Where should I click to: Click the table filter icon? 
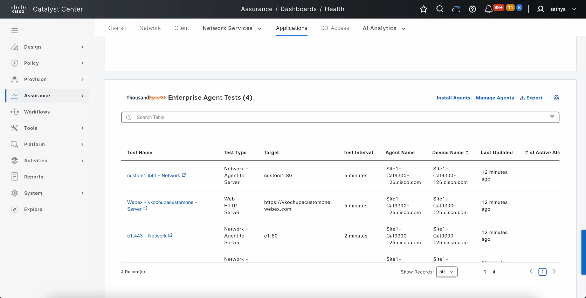[552, 117]
